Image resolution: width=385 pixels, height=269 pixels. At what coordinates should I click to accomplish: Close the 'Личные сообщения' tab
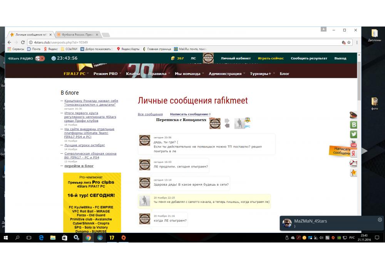(50, 35)
